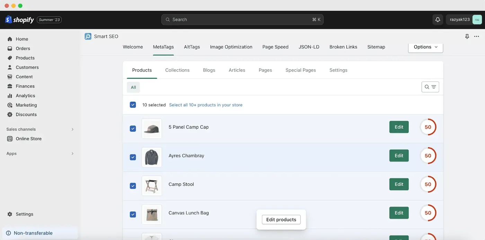
Task: Click the Edit products button
Action: click(281, 220)
